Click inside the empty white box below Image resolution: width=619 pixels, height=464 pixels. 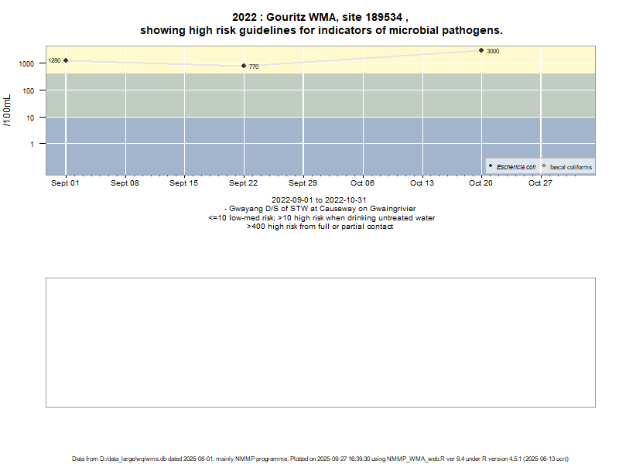(x=320, y=342)
